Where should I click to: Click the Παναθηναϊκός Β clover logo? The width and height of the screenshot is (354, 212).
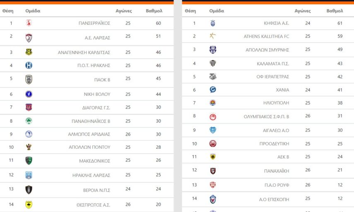point(29,121)
